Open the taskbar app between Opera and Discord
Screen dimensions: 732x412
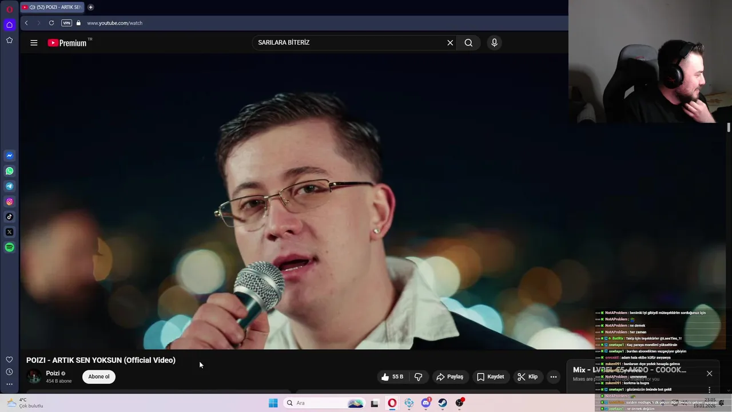pos(409,403)
